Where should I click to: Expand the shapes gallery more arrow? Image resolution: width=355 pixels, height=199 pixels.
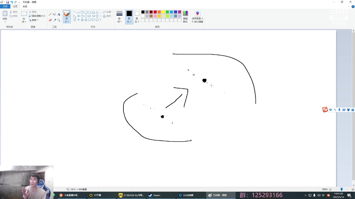click(x=100, y=20)
